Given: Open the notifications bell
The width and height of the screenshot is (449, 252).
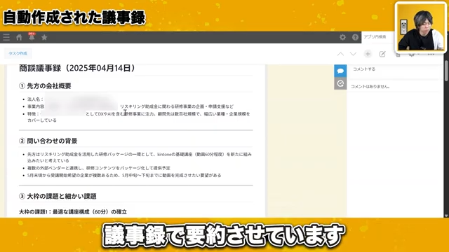Looking at the screenshot, I should coord(32,36).
